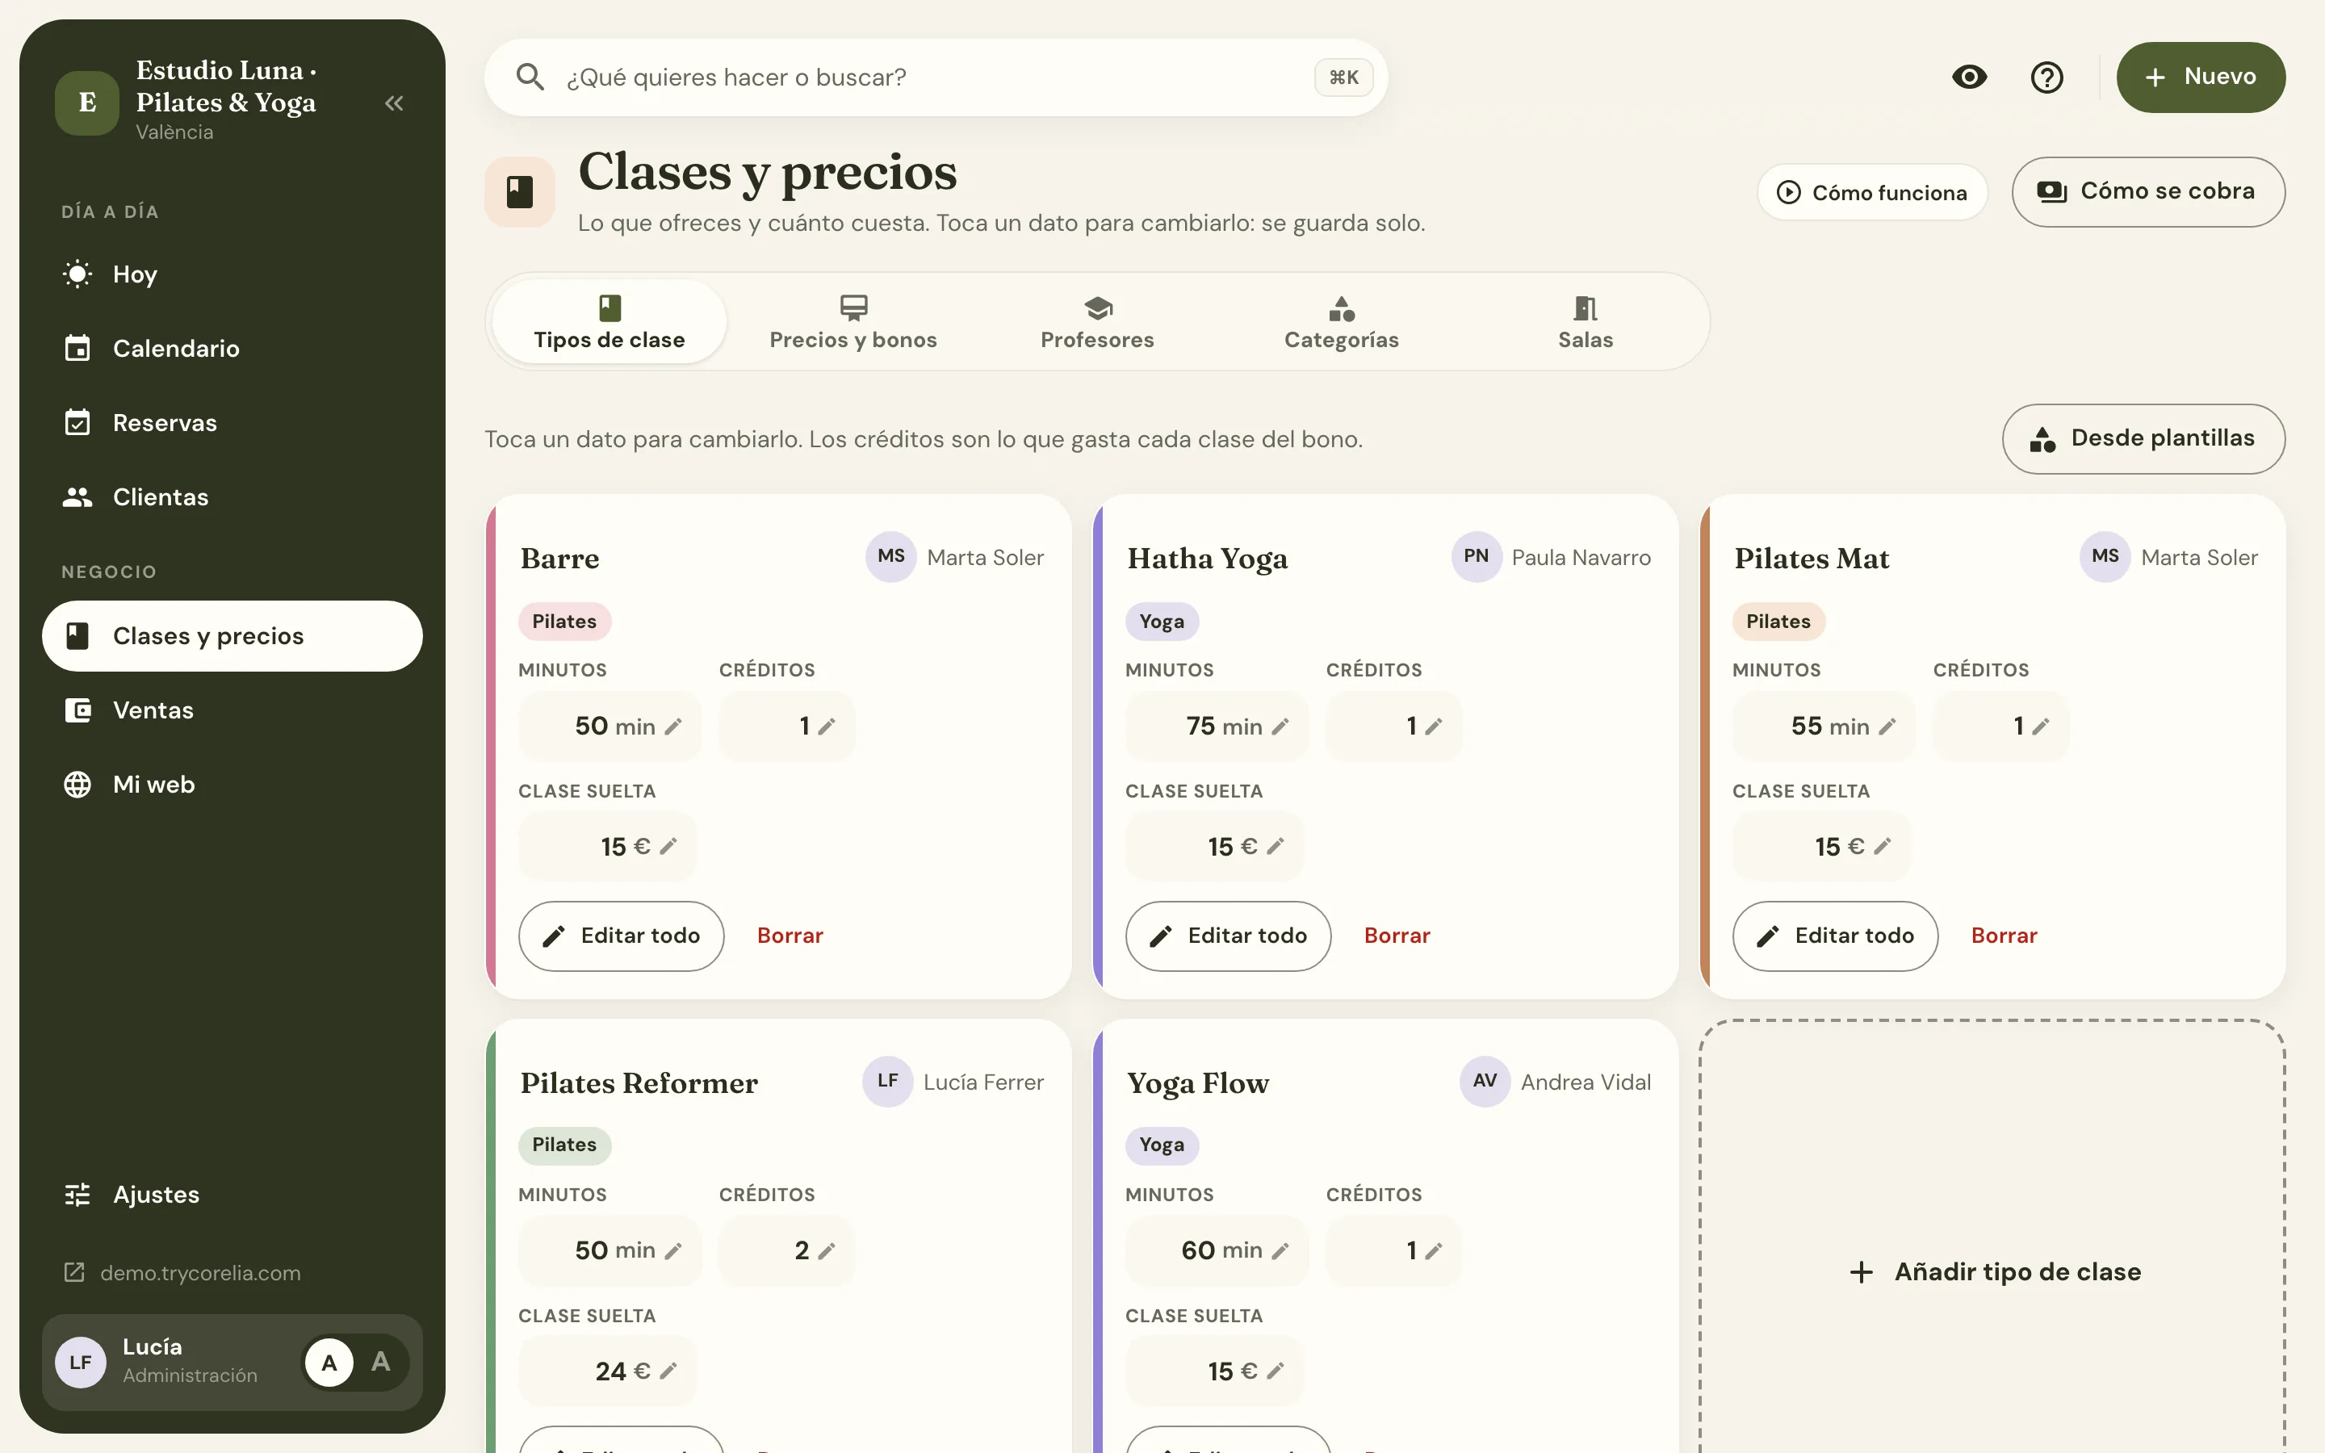Switch to Precios y bonos tab
The width and height of the screenshot is (2325, 1453).
click(x=853, y=322)
